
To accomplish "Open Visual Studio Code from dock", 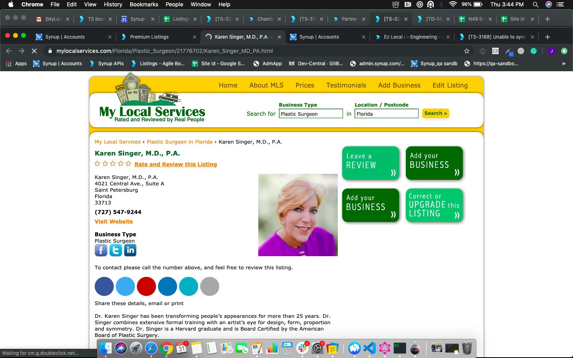I will pyautogui.click(x=370, y=348).
